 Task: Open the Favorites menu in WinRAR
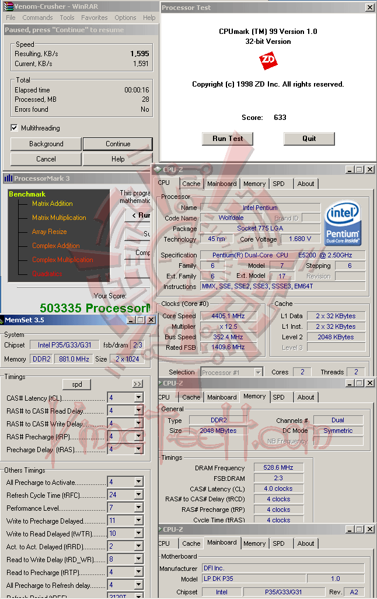(94, 18)
